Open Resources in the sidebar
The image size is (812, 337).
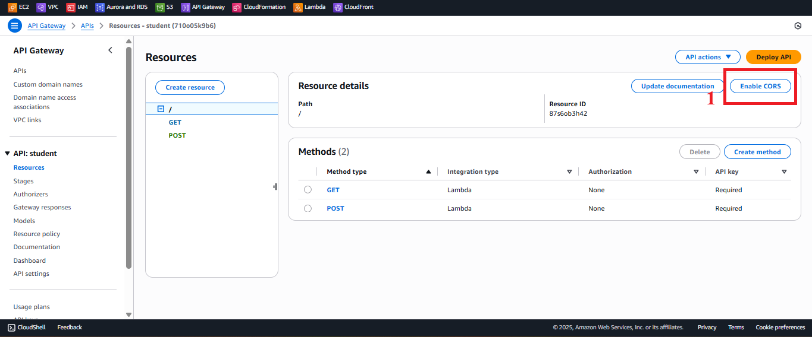29,167
